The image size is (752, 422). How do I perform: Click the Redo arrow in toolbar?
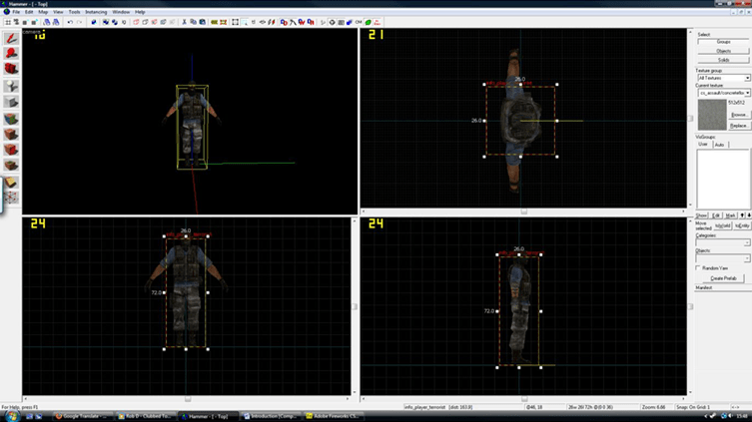coord(79,22)
